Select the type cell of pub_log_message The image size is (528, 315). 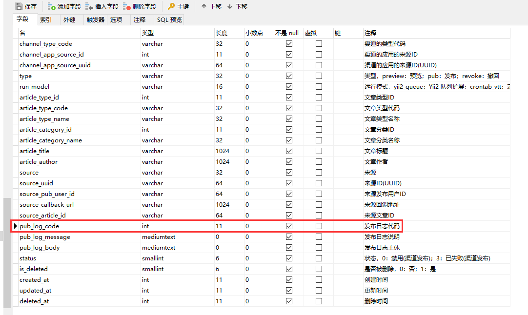[x=177, y=237]
